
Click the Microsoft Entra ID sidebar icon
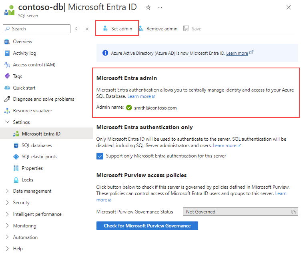point(16,133)
